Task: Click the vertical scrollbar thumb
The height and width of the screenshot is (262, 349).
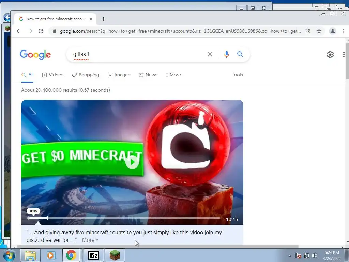Action: [347, 61]
